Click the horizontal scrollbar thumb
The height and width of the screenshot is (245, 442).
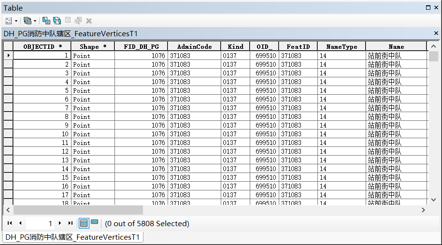78,210
